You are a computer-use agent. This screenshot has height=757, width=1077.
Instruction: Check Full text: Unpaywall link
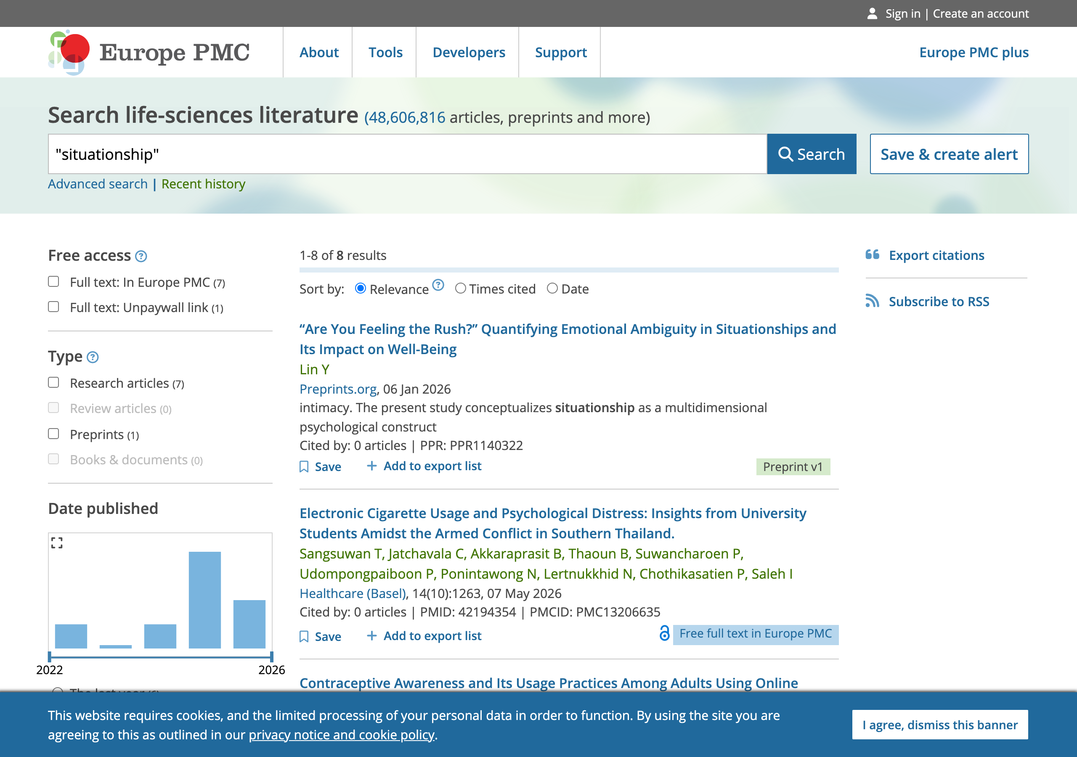[x=53, y=307]
